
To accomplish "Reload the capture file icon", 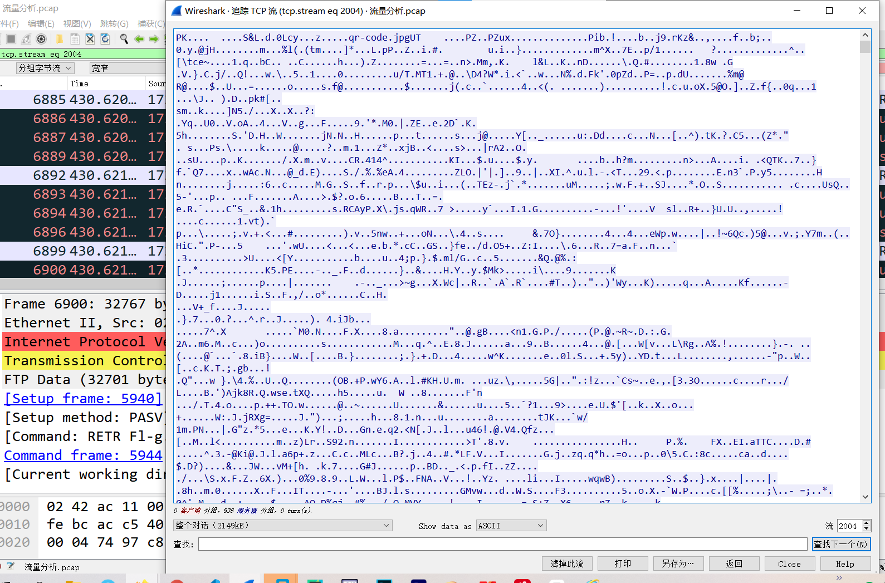I will tap(105, 38).
